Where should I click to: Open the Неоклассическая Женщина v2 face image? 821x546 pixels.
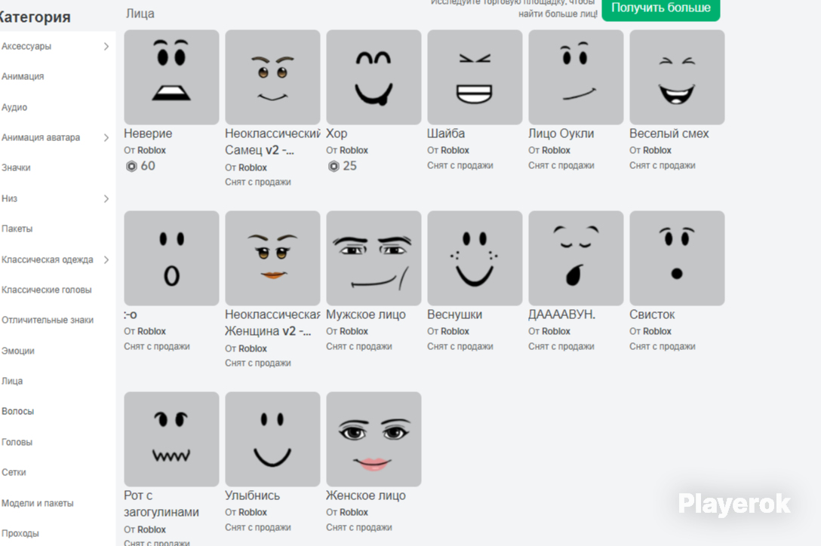click(272, 258)
